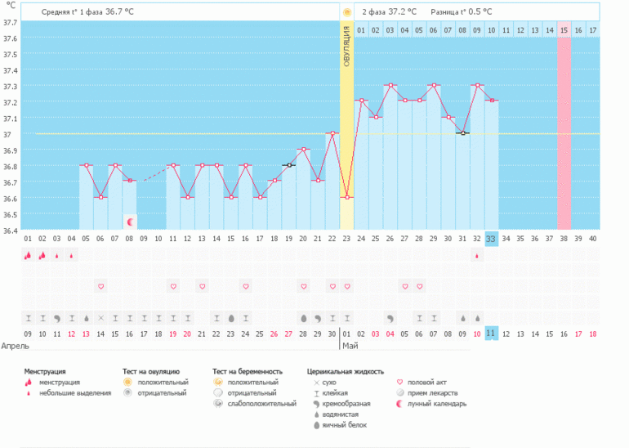The height and width of the screenshot is (448, 629).
Task: Select the яичный белок legend icon
Action: (316, 425)
